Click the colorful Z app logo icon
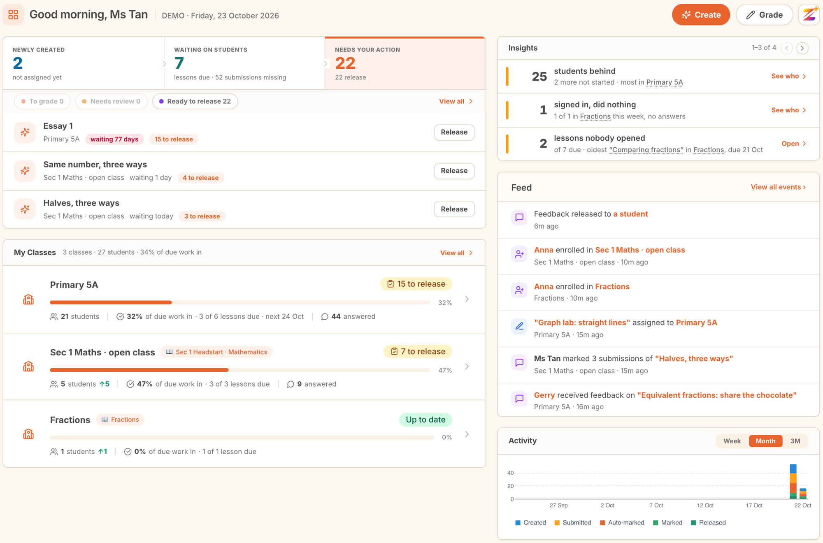Image resolution: width=823 pixels, height=543 pixels. (x=809, y=15)
